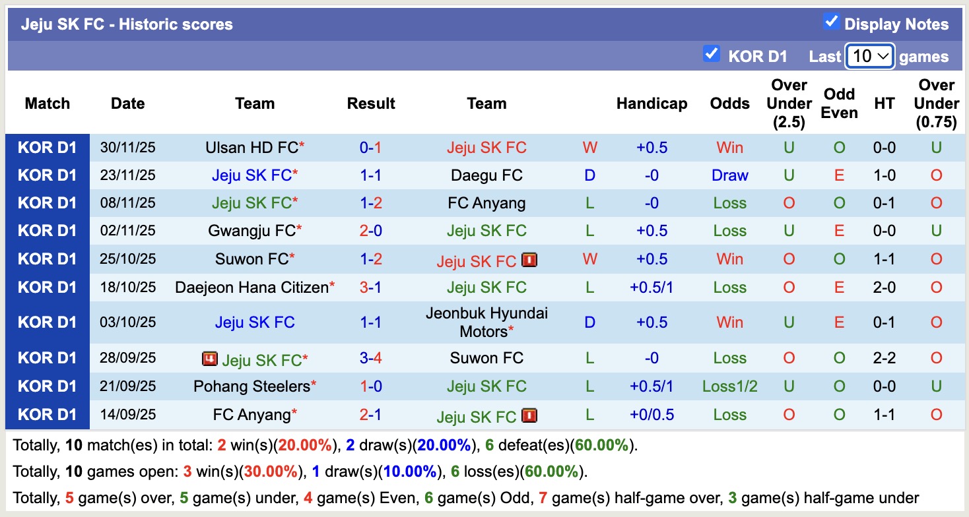
Task: Click the 3-1 score in Daejeon match
Action: 370,288
